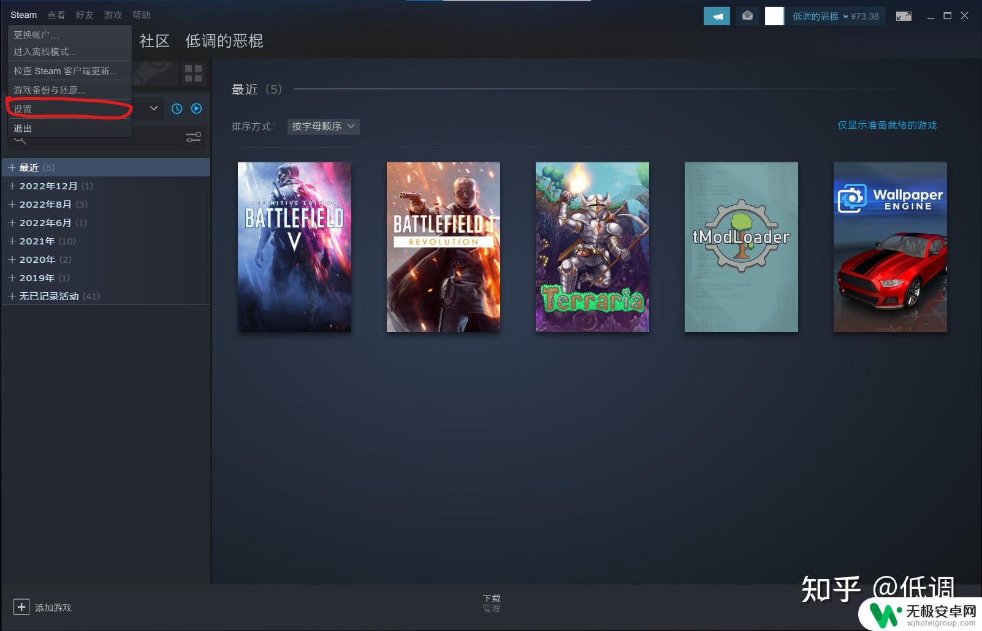Open the 按字母顺序 sort dropdown
Image resolution: width=982 pixels, height=631 pixels.
click(x=323, y=126)
